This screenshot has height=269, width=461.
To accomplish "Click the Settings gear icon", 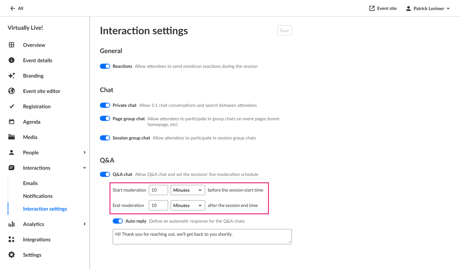I will click(x=12, y=255).
